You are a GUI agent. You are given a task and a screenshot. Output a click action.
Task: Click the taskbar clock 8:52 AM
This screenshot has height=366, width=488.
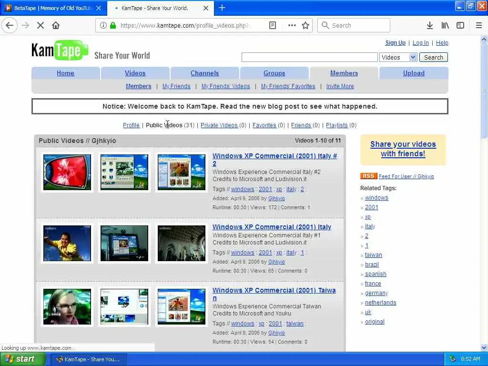[x=470, y=359]
